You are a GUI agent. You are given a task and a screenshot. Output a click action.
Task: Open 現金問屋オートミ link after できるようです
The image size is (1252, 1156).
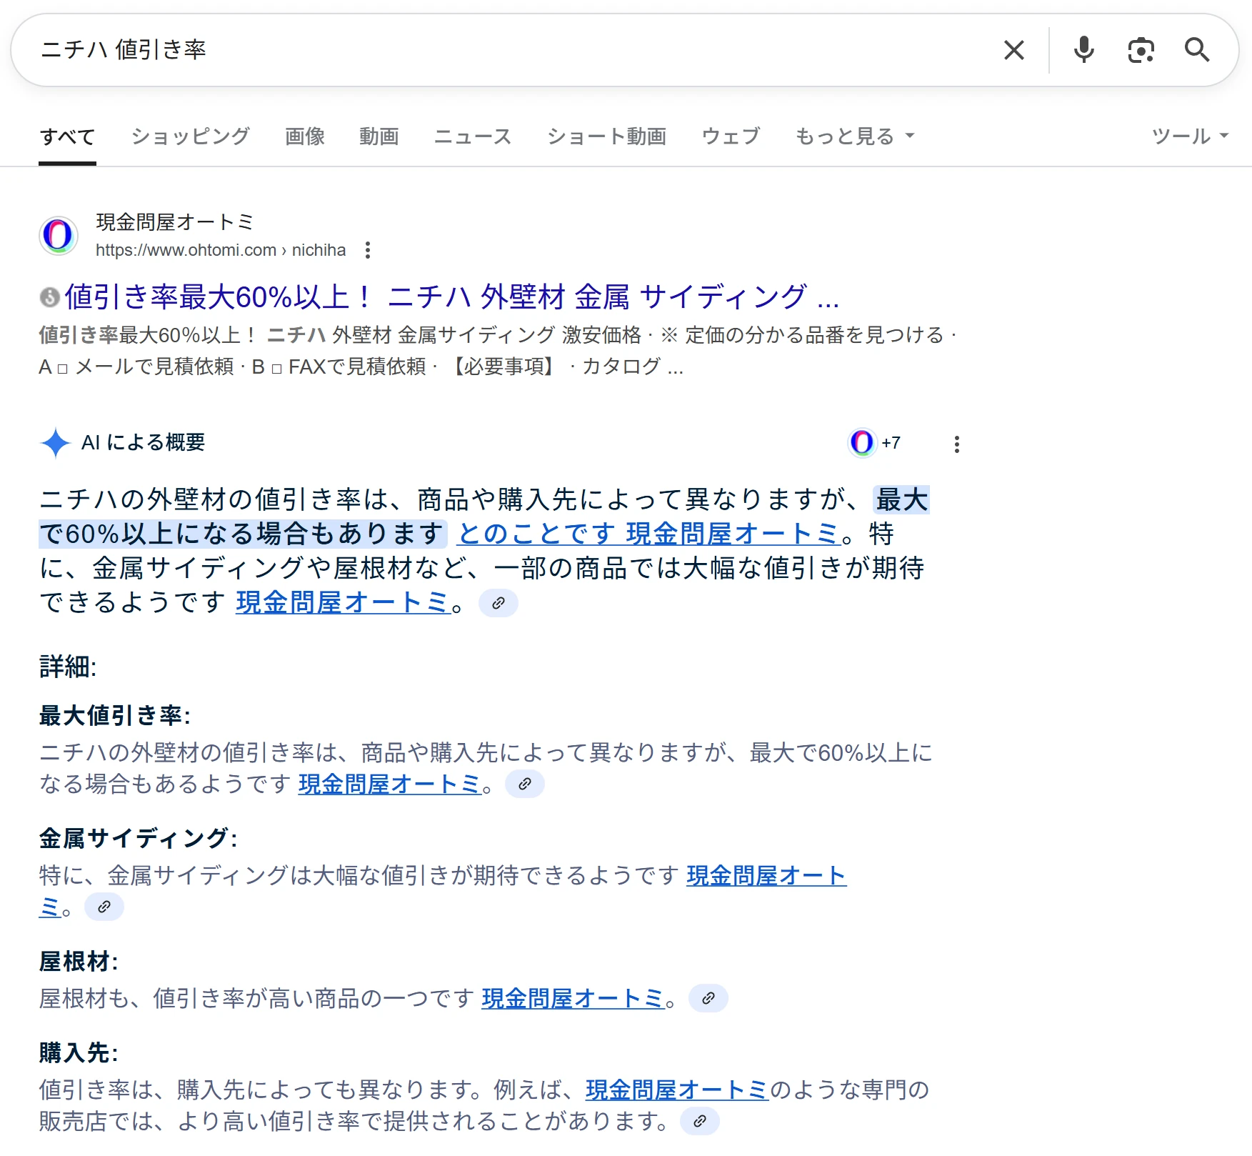[x=343, y=602]
